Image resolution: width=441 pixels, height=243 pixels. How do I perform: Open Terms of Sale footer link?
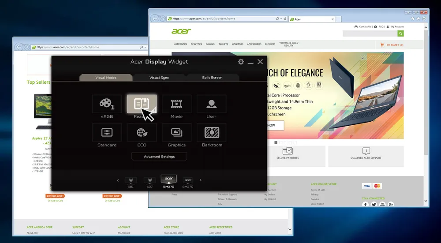[318, 190]
